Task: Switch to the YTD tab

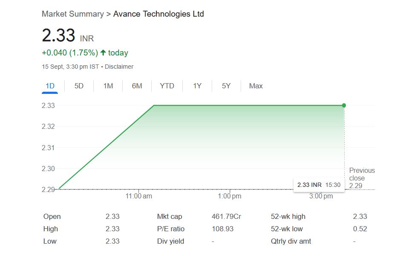Action: coord(167,86)
